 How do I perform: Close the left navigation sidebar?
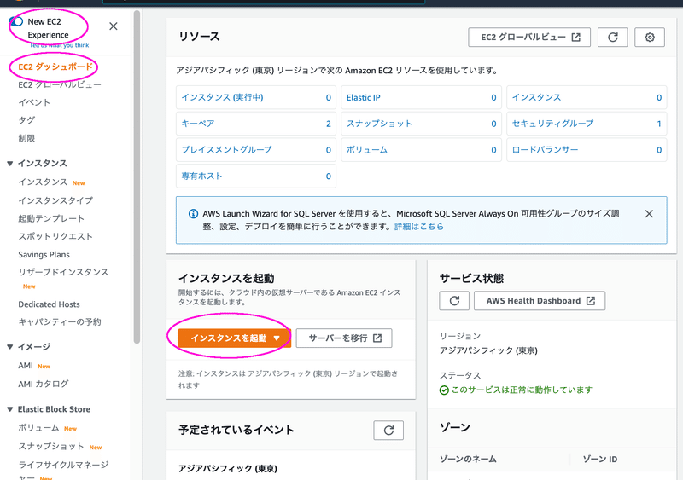point(114,26)
